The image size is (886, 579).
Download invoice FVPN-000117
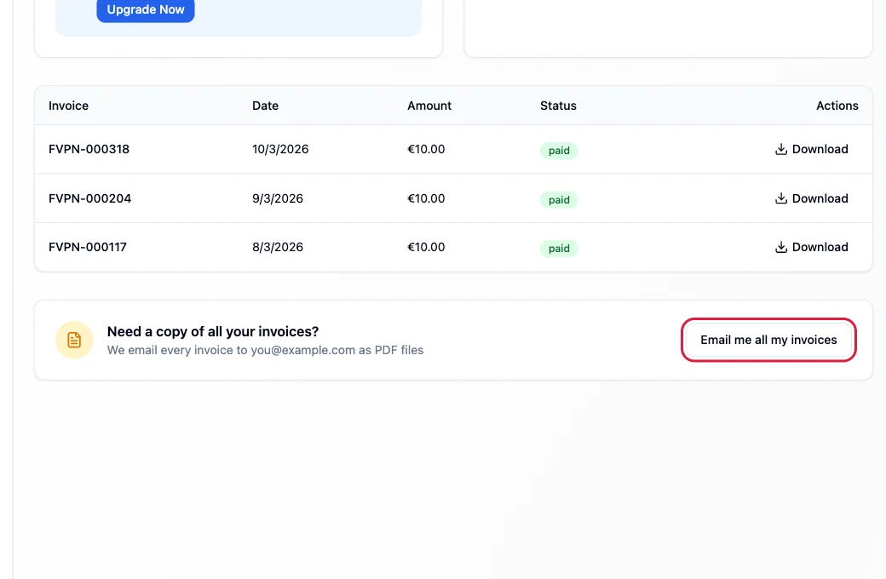811,247
